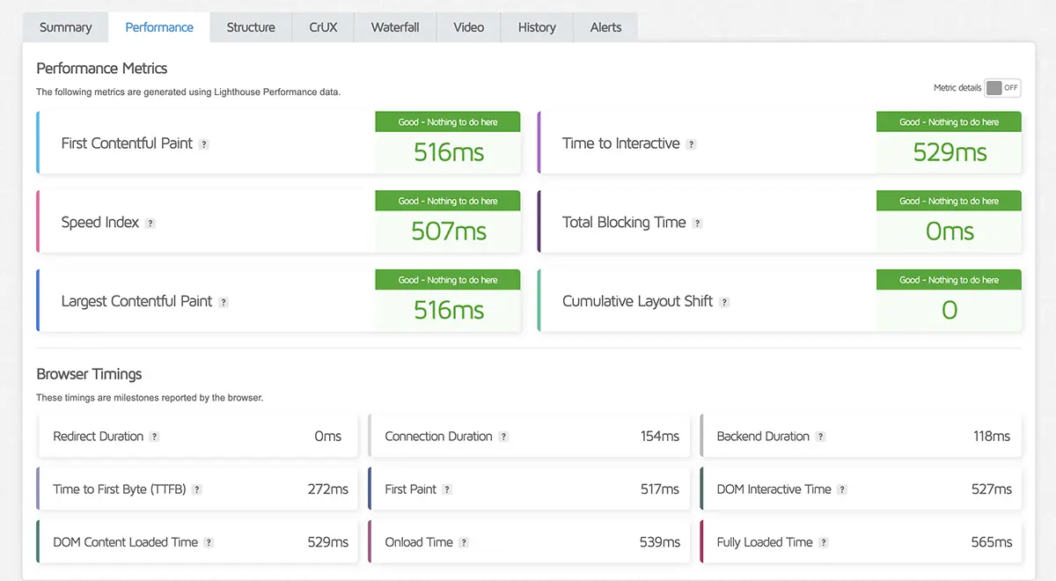This screenshot has width=1056, height=581.
Task: Open the Largest Contentful Paint help icon
Action: pyautogui.click(x=224, y=302)
